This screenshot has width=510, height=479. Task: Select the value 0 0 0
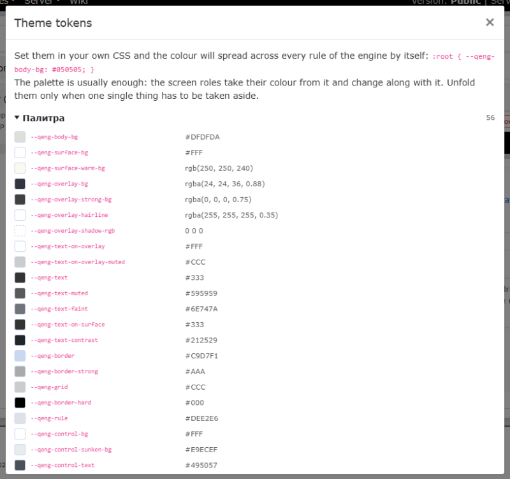pos(194,231)
